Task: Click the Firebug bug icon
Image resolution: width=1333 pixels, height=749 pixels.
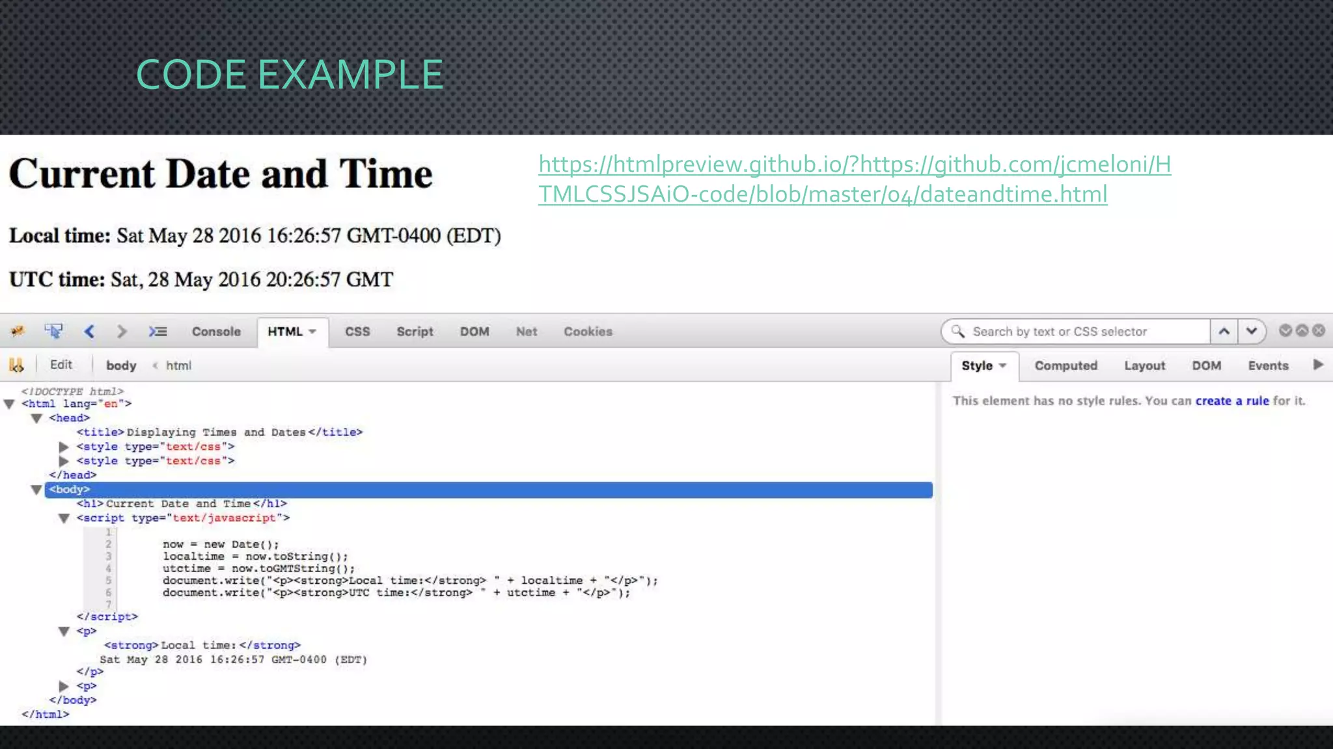Action: pos(18,332)
